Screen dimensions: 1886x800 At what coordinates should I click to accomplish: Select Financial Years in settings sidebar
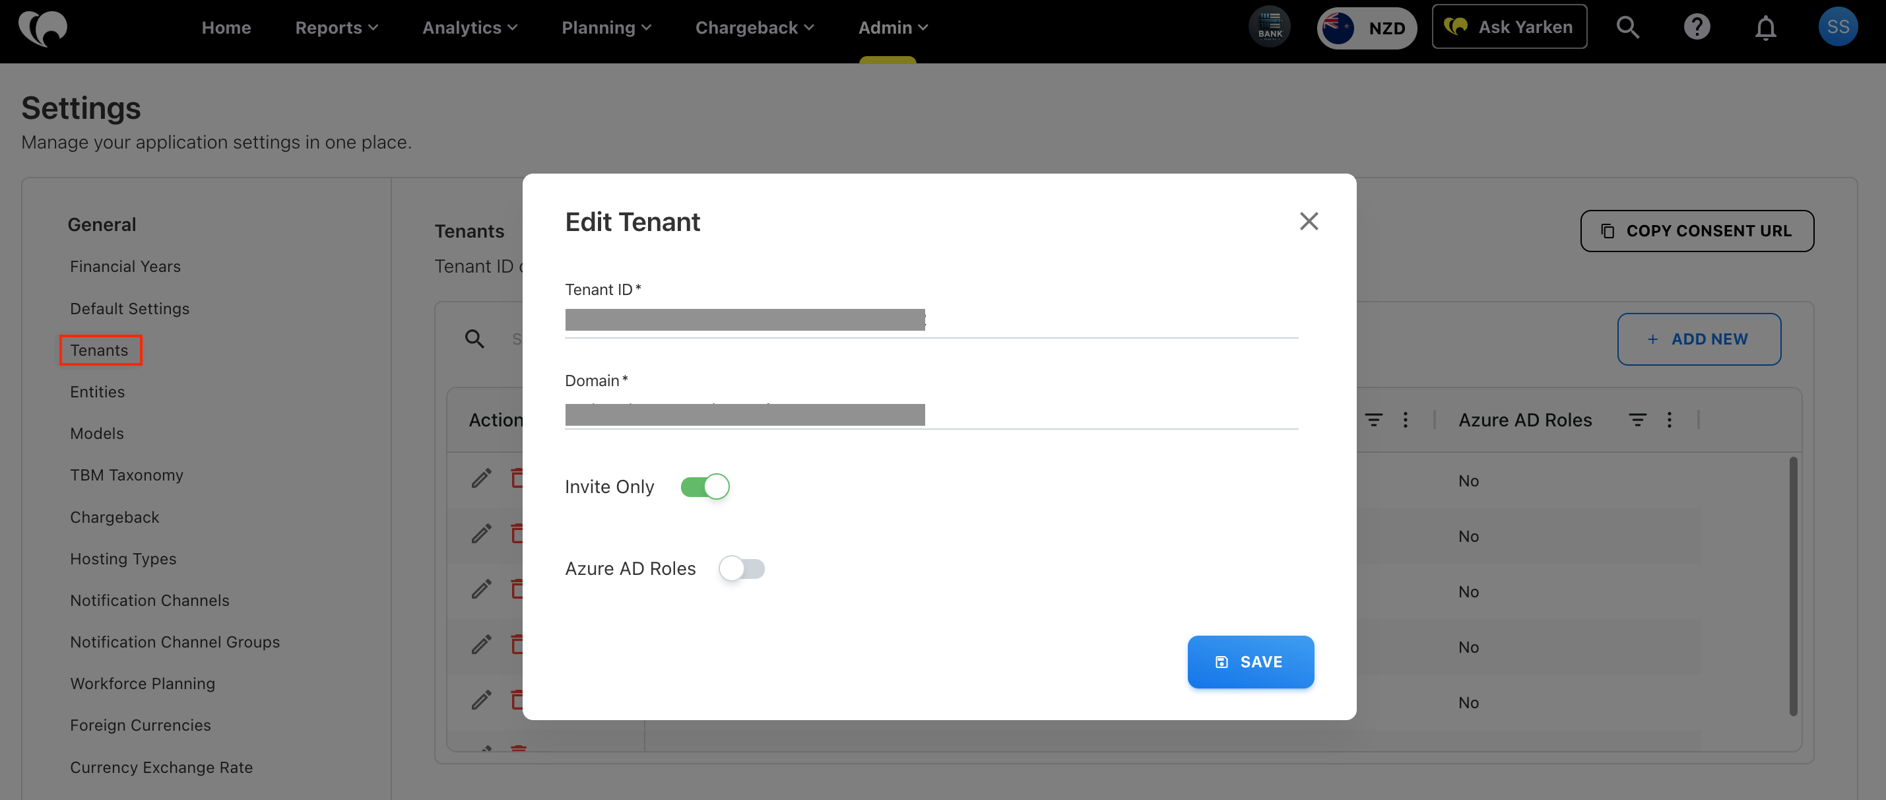[x=125, y=267]
